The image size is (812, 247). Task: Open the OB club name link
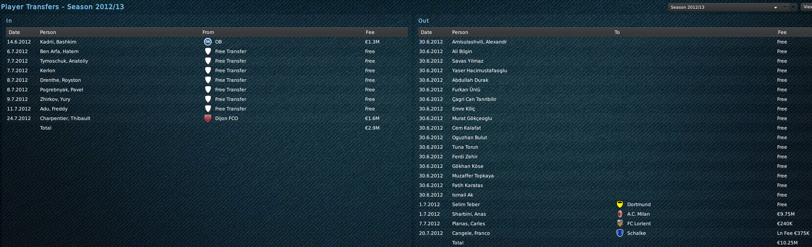(x=218, y=42)
